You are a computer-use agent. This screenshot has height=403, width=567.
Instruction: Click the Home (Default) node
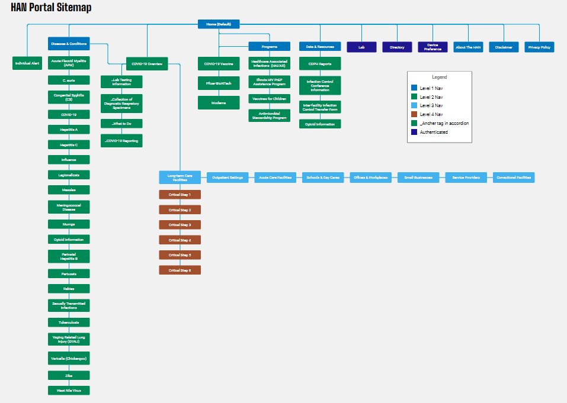point(219,24)
